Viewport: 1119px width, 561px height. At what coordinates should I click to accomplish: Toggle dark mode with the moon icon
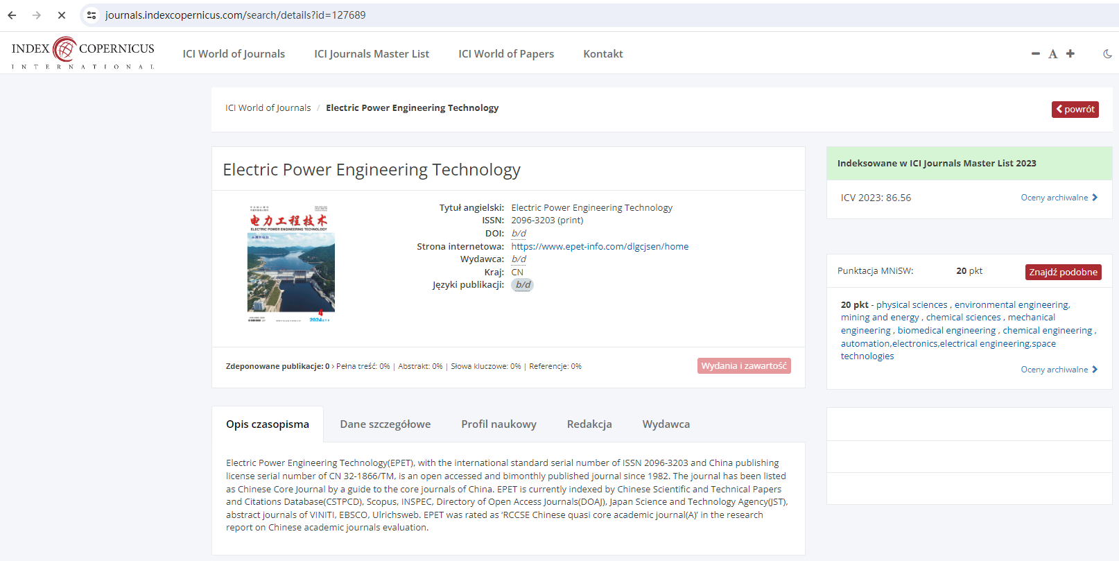[x=1107, y=53]
